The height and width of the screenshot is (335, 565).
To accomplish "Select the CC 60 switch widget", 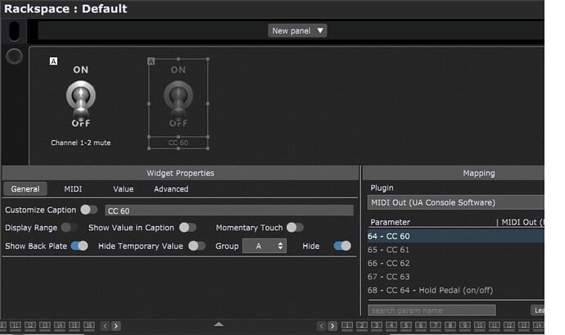I will point(178,102).
